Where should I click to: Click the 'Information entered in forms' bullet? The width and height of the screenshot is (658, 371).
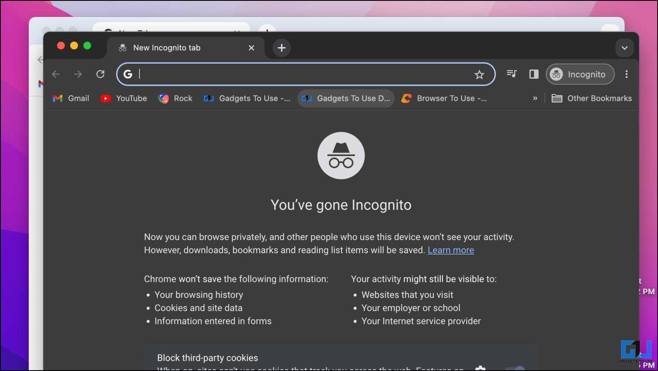coord(213,321)
